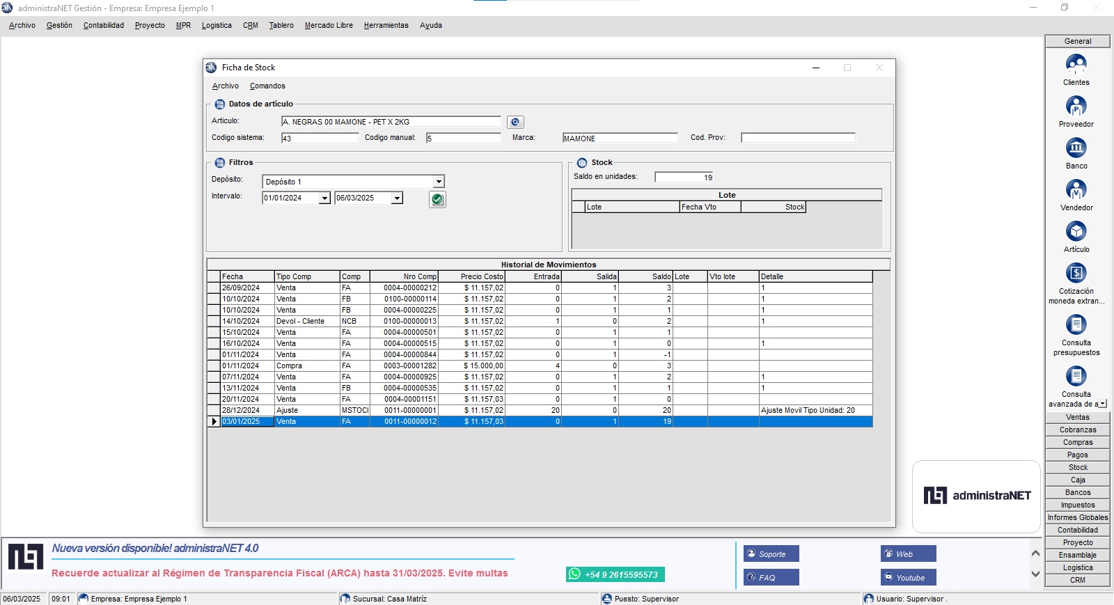
Task: Click the Sucursal status bar icon
Action: (345, 599)
